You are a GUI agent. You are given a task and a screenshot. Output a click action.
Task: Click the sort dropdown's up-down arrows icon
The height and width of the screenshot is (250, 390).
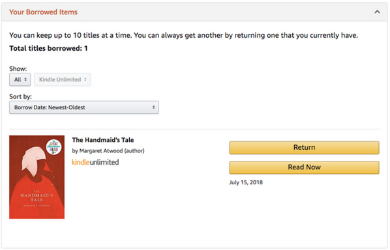153,107
